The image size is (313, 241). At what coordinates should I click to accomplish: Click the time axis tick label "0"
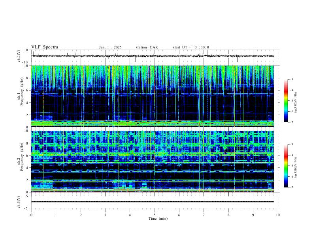(x=31, y=215)
